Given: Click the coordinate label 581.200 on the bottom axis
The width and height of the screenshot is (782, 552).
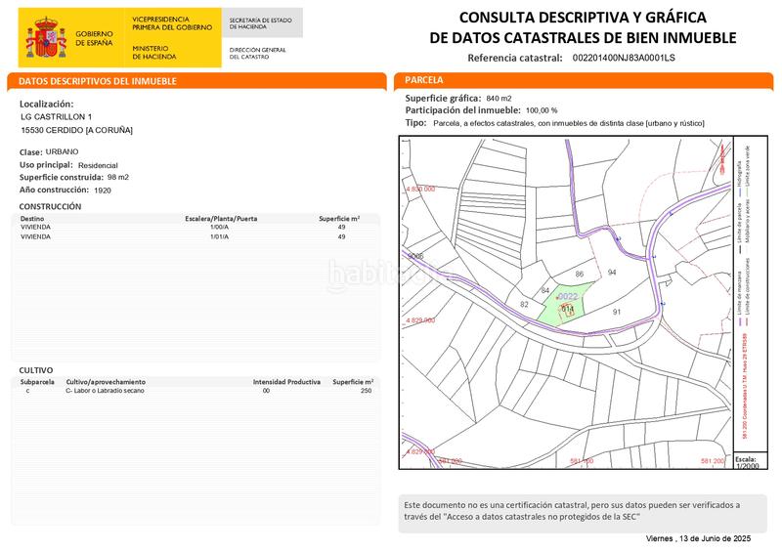Looking at the screenshot, I should [713, 461].
